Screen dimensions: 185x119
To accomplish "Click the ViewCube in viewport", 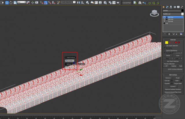I will pos(154,13).
